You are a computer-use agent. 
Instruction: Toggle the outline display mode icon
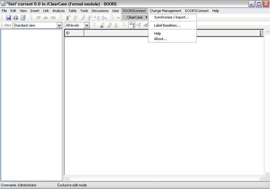click(132, 25)
